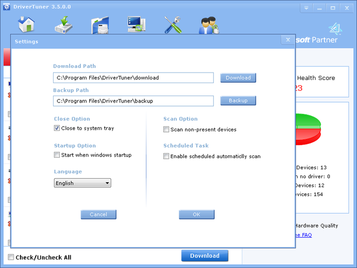The height and width of the screenshot is (268, 357).
Task: Click the Devices: 13 statistic
Action: click(311, 168)
